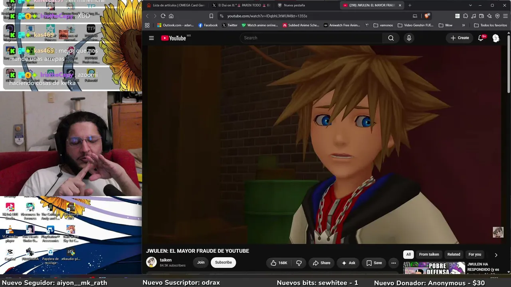This screenshot has width=511, height=287.
Task: Open the POBRE DEFENSA recommended video thumbnail
Action: (x=434, y=268)
